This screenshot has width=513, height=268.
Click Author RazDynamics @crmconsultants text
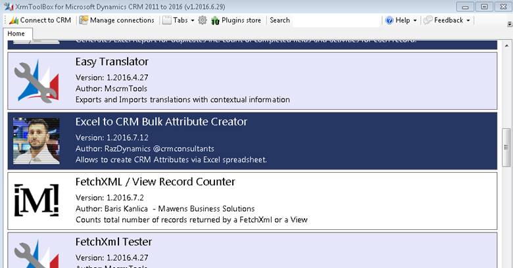pyautogui.click(x=145, y=148)
